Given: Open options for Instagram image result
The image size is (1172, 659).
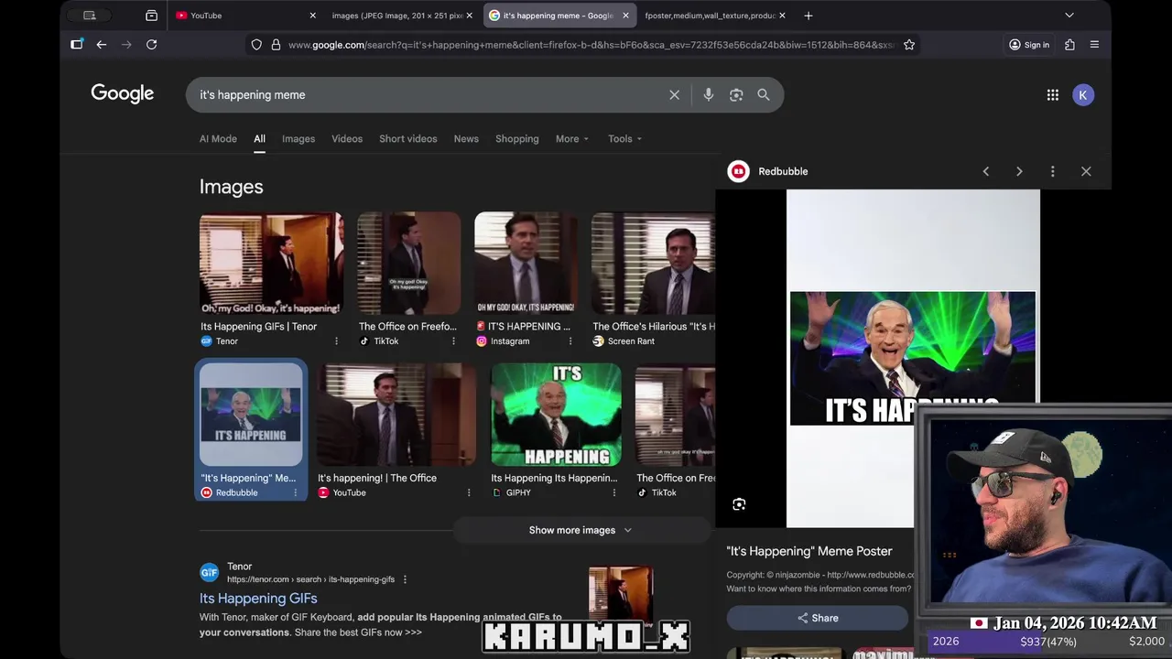Looking at the screenshot, I should pyautogui.click(x=570, y=341).
